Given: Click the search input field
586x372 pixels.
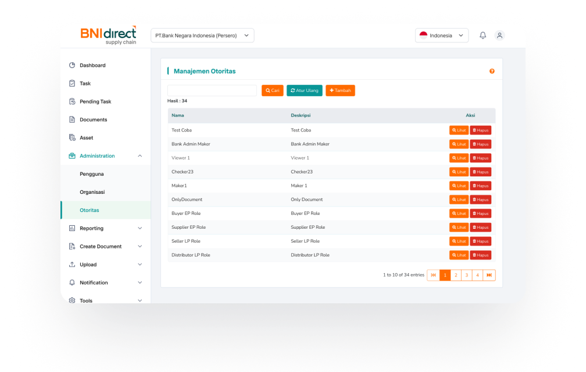Looking at the screenshot, I should pos(212,90).
